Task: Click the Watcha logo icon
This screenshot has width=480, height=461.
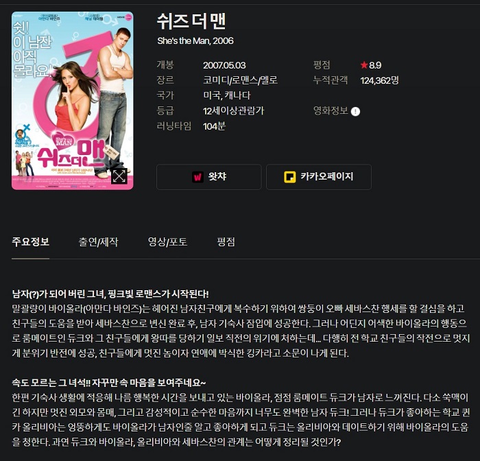Action: tap(197, 177)
